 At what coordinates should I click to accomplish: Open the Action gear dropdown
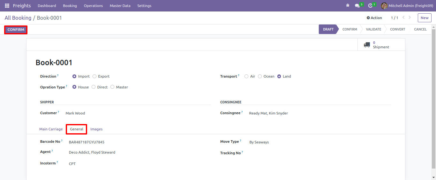374,18
